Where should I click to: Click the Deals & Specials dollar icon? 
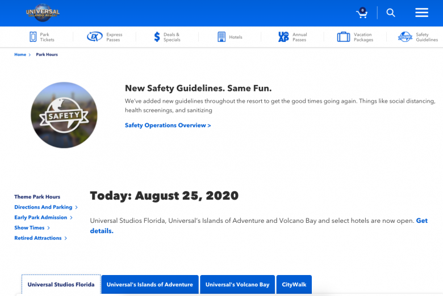click(x=157, y=37)
